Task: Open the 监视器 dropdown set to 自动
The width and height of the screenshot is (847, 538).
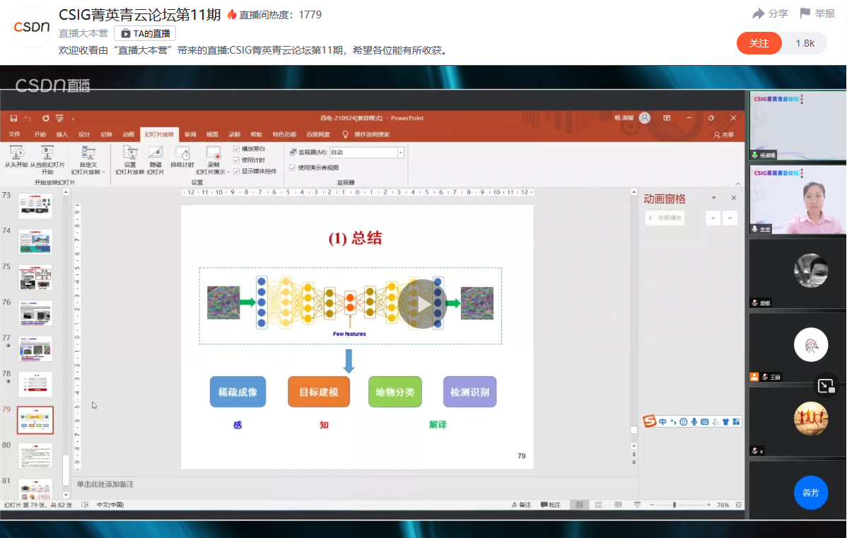Action: coord(400,152)
